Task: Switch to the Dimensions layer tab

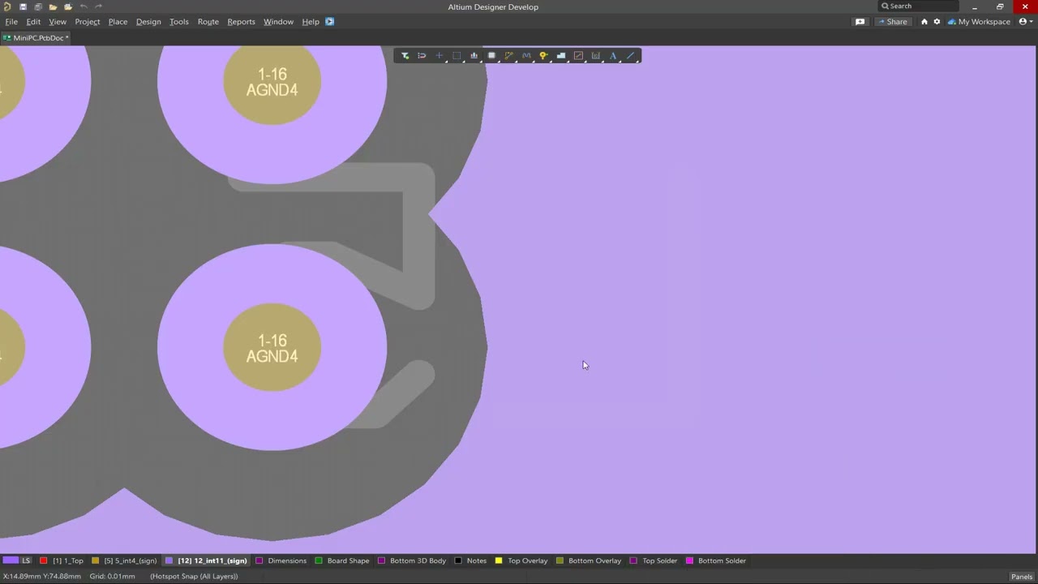Action: (x=281, y=560)
